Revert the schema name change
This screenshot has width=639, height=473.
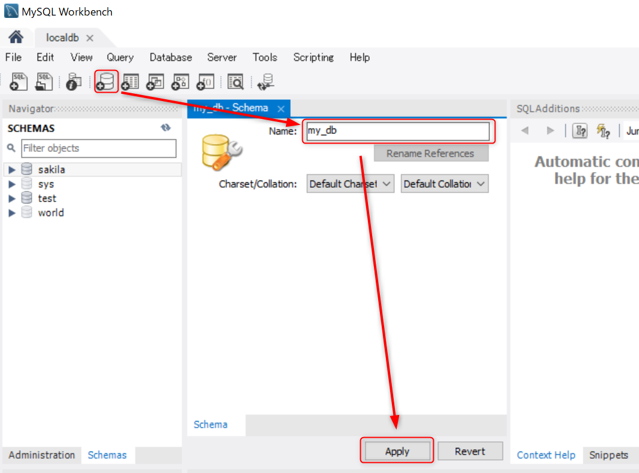tap(470, 451)
